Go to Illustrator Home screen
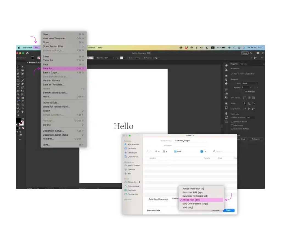 pos(27,53)
